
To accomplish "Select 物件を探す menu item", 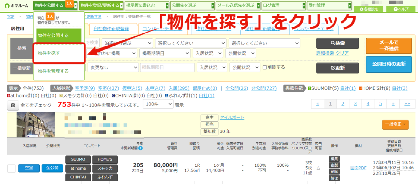I will tap(59, 53).
